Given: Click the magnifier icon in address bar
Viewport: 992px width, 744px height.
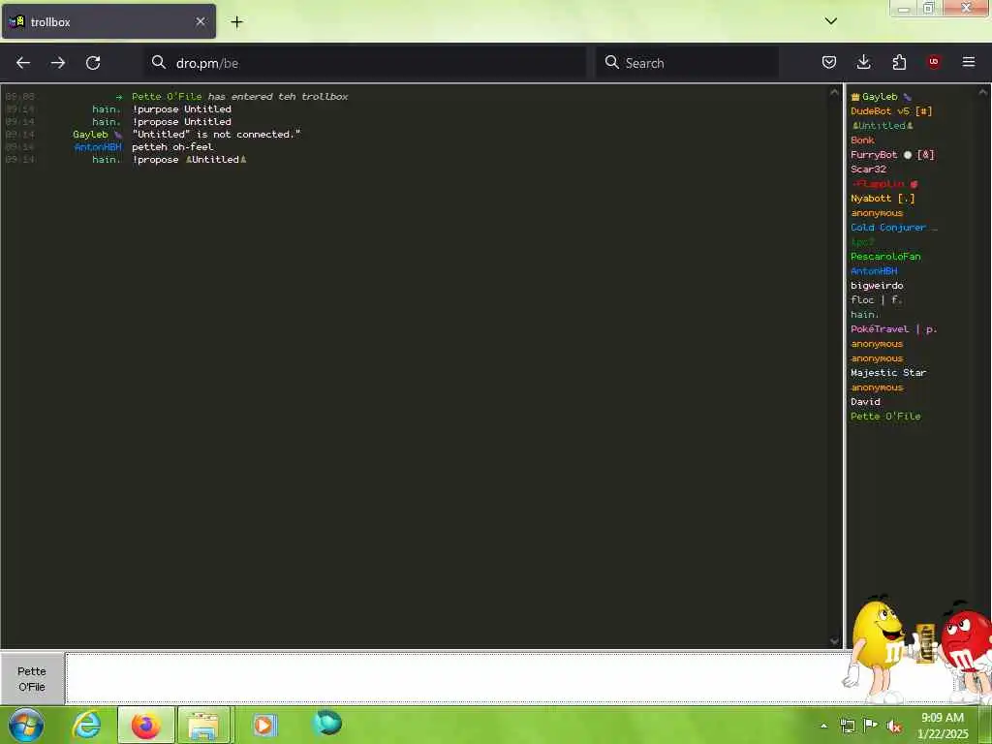Looking at the screenshot, I should point(159,62).
